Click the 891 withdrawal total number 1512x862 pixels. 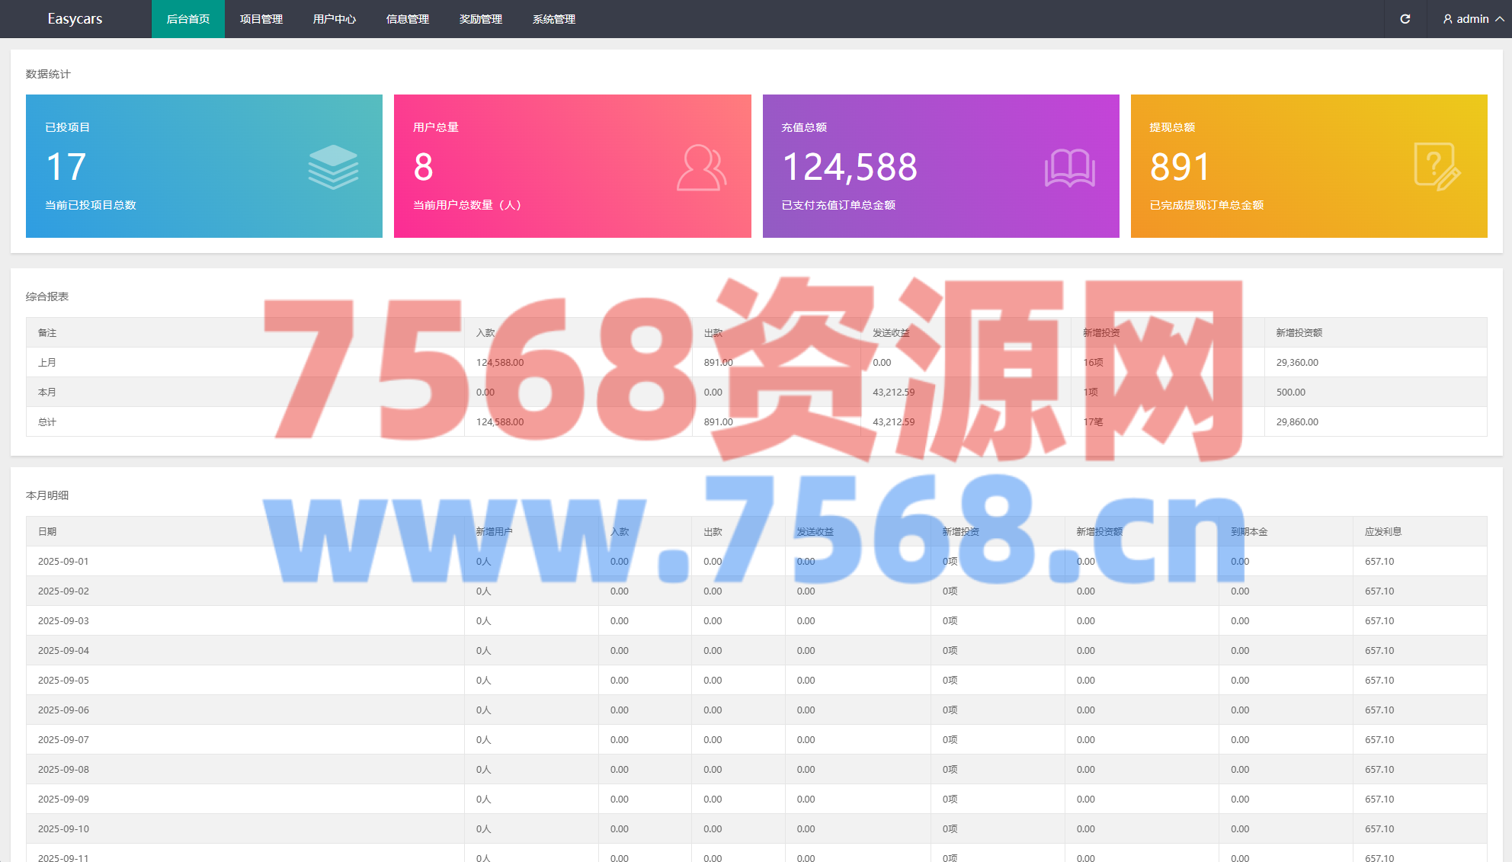pos(1179,167)
